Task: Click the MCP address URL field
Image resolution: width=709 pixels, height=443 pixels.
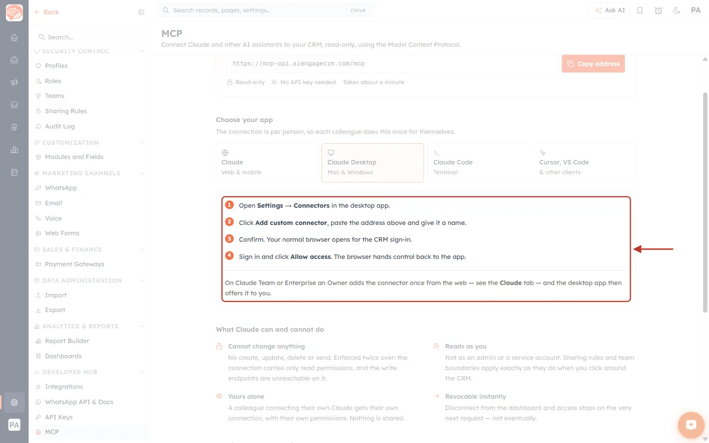Action: [x=392, y=63]
